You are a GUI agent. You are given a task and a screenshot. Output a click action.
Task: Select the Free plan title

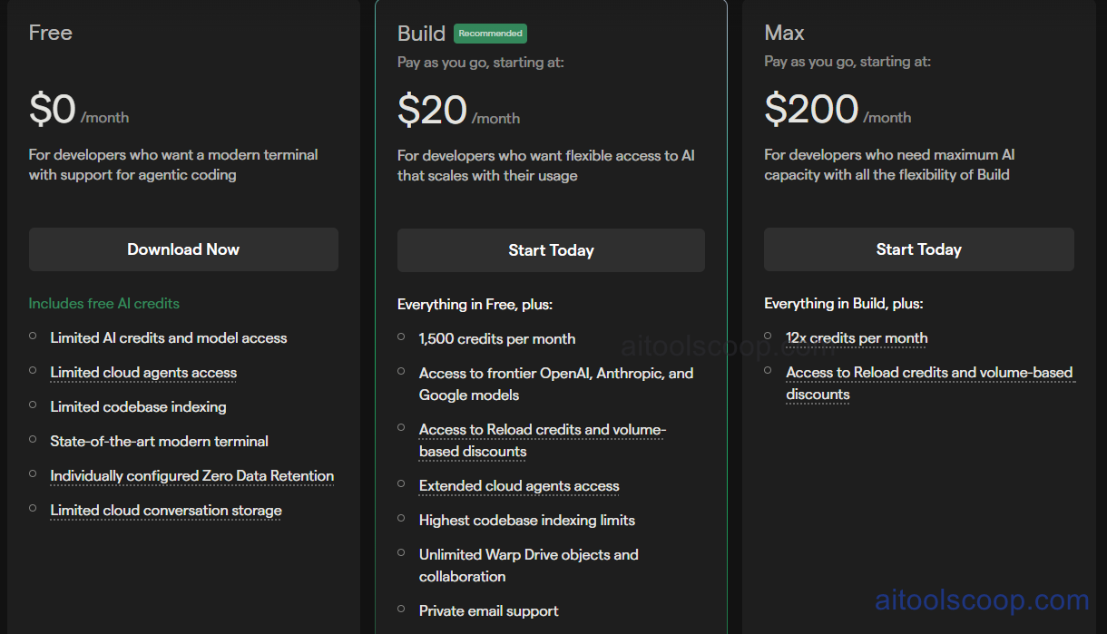click(51, 33)
